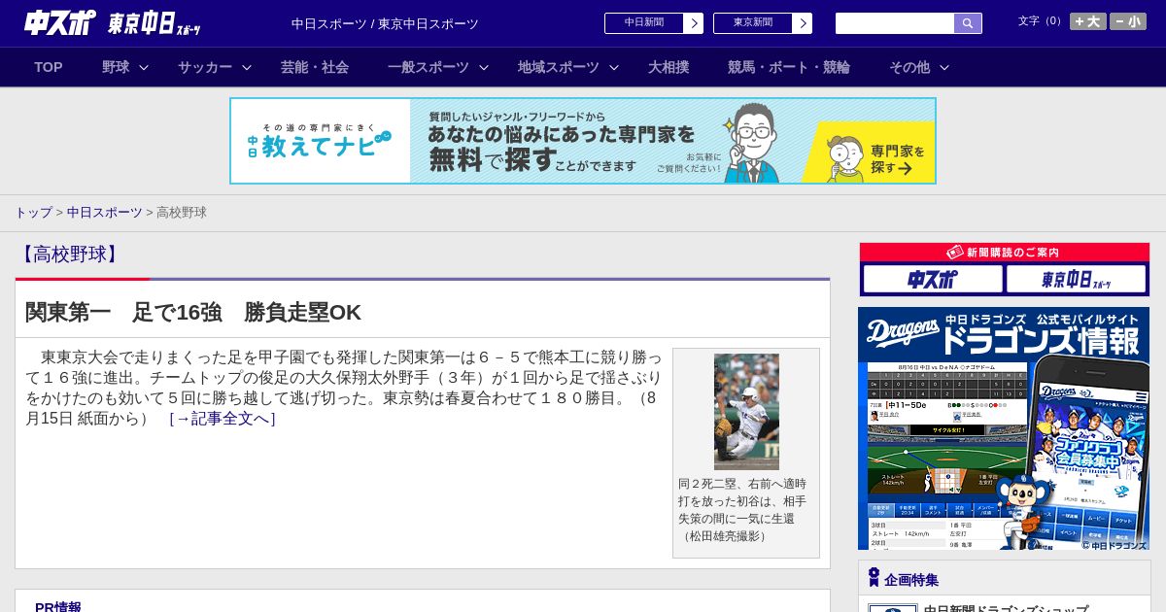Screen dimensions: 1166x612
Task: Open the 野球 navigation menu
Action: (116, 67)
